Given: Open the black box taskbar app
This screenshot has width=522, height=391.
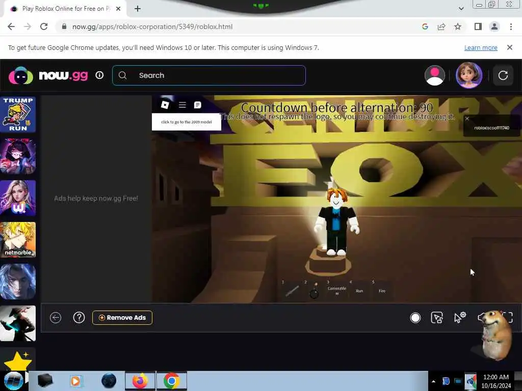Looking at the screenshot, I should click(x=45, y=381).
